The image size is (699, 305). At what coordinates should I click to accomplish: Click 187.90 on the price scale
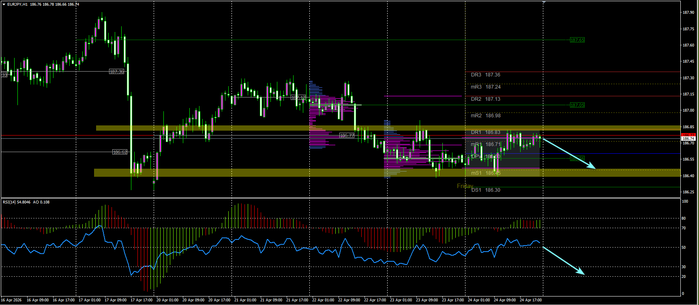pos(688,13)
